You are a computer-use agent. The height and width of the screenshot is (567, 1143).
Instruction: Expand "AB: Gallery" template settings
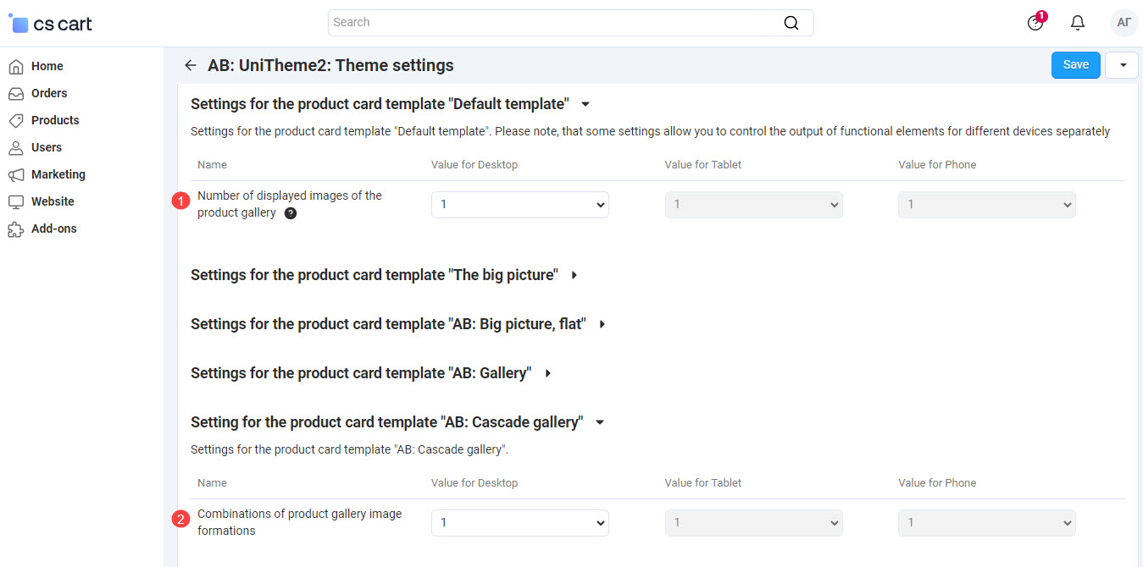tap(371, 373)
